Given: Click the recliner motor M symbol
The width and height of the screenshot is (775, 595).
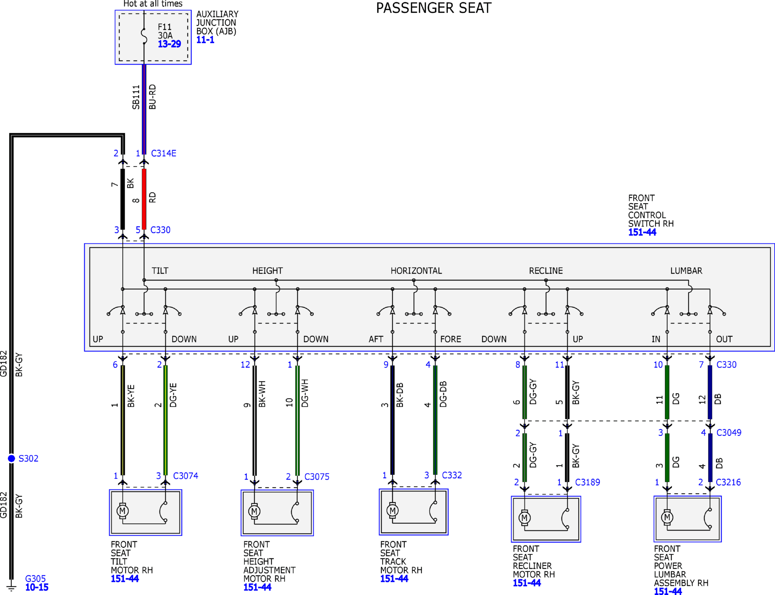Looking at the screenshot, I should point(524,517).
